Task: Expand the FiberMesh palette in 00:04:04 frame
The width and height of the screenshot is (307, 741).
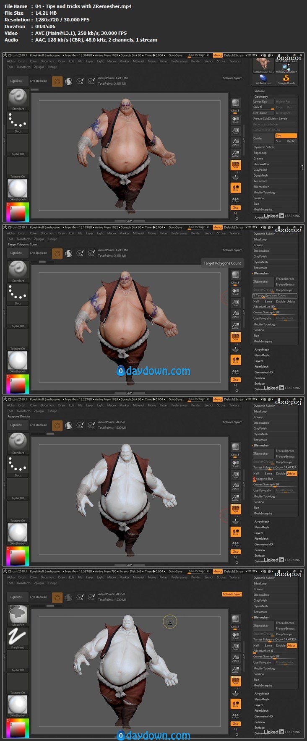Action: point(261,711)
